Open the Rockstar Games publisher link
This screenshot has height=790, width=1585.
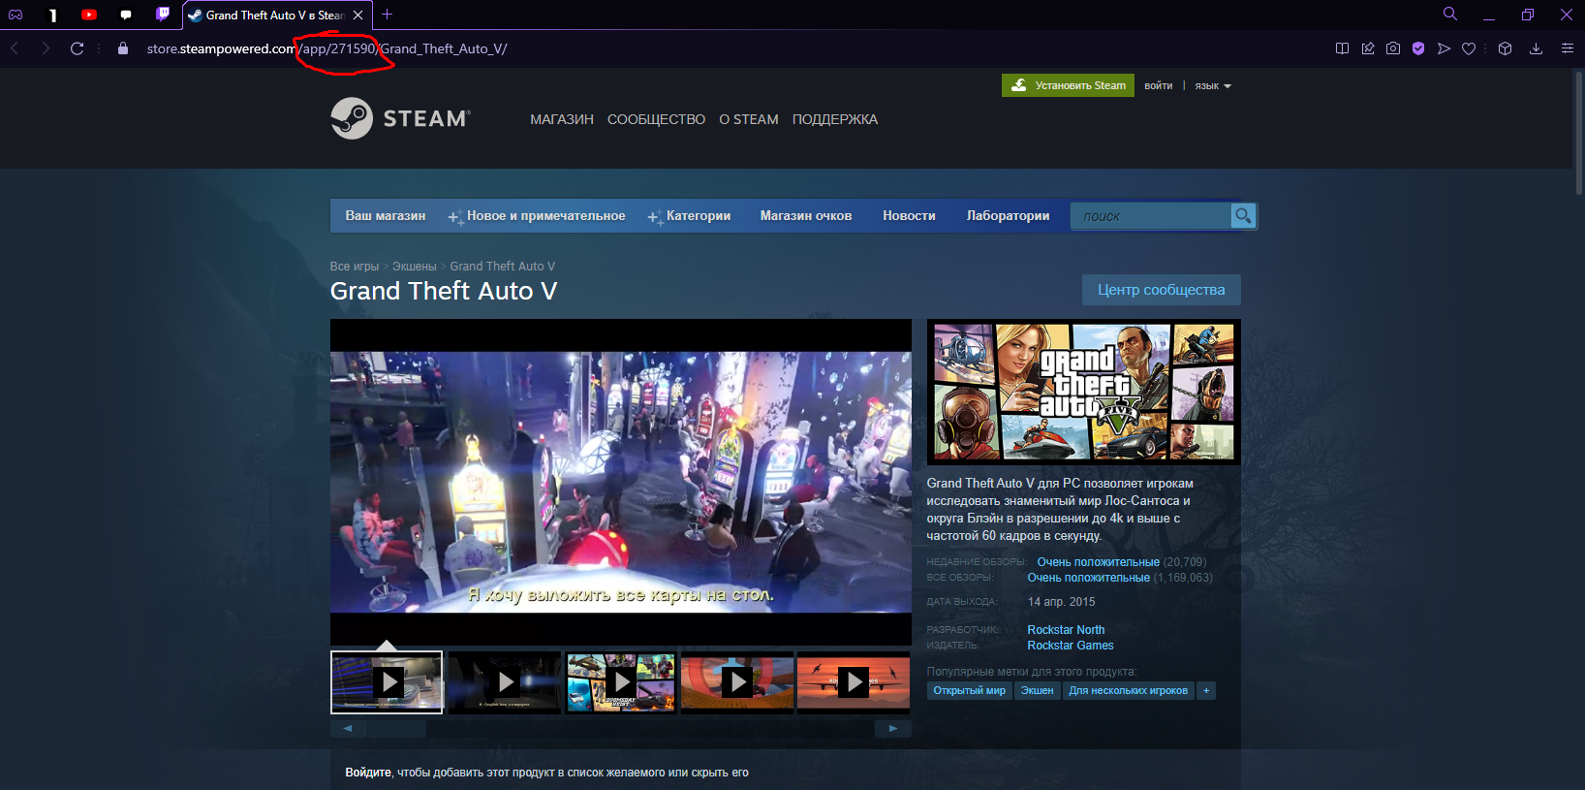1071,646
